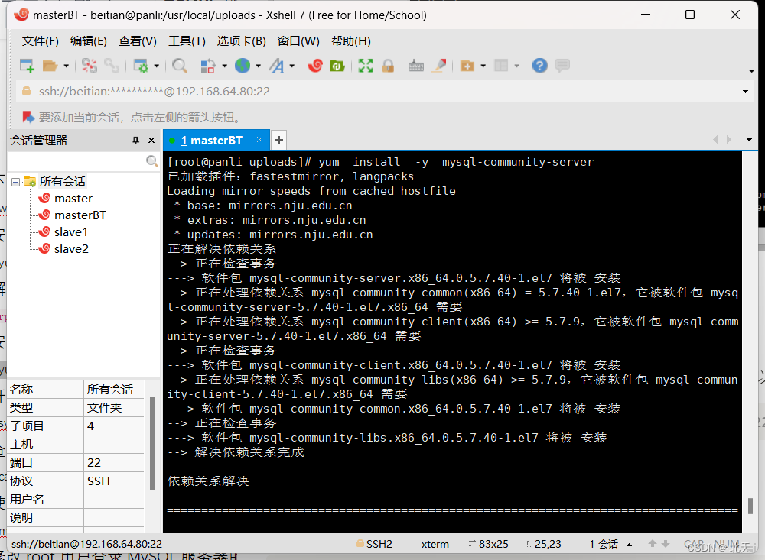This screenshot has width=765, height=560.
Task: Collapse the 所有会话 tree node
Action: point(15,182)
